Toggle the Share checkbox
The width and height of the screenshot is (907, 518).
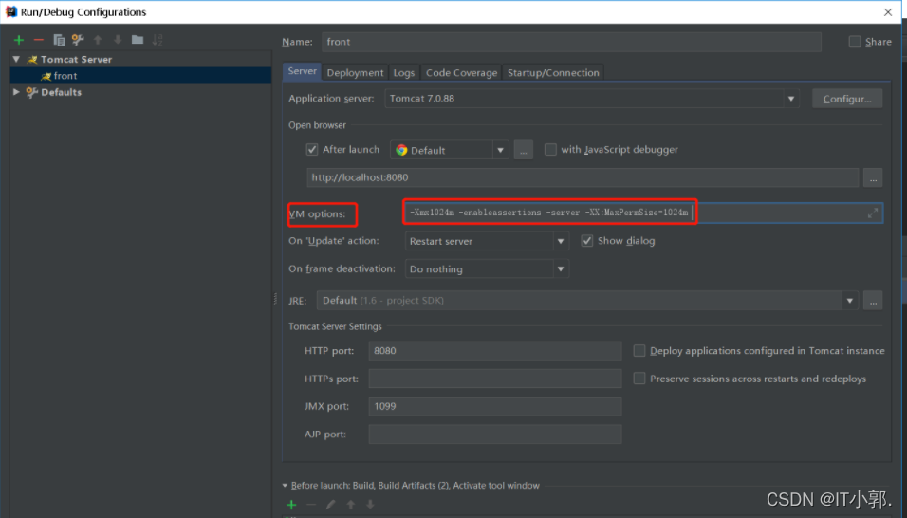(855, 42)
